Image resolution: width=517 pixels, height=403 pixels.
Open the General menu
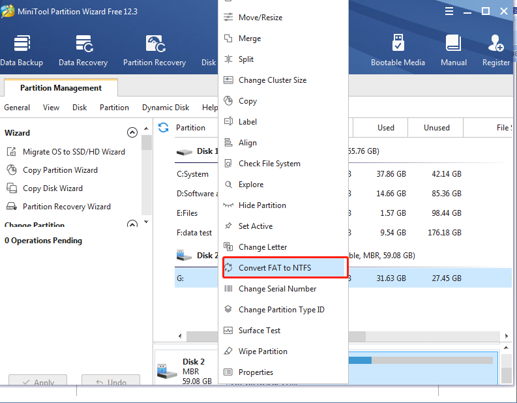coord(17,108)
